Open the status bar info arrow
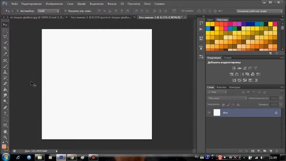Viewport: 286px width, 161px height. click(57, 151)
